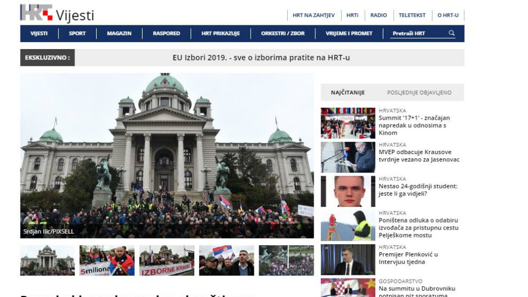Select the NAJČITANIJE tab
Viewport: 528px width, 297px height.
coord(348,92)
